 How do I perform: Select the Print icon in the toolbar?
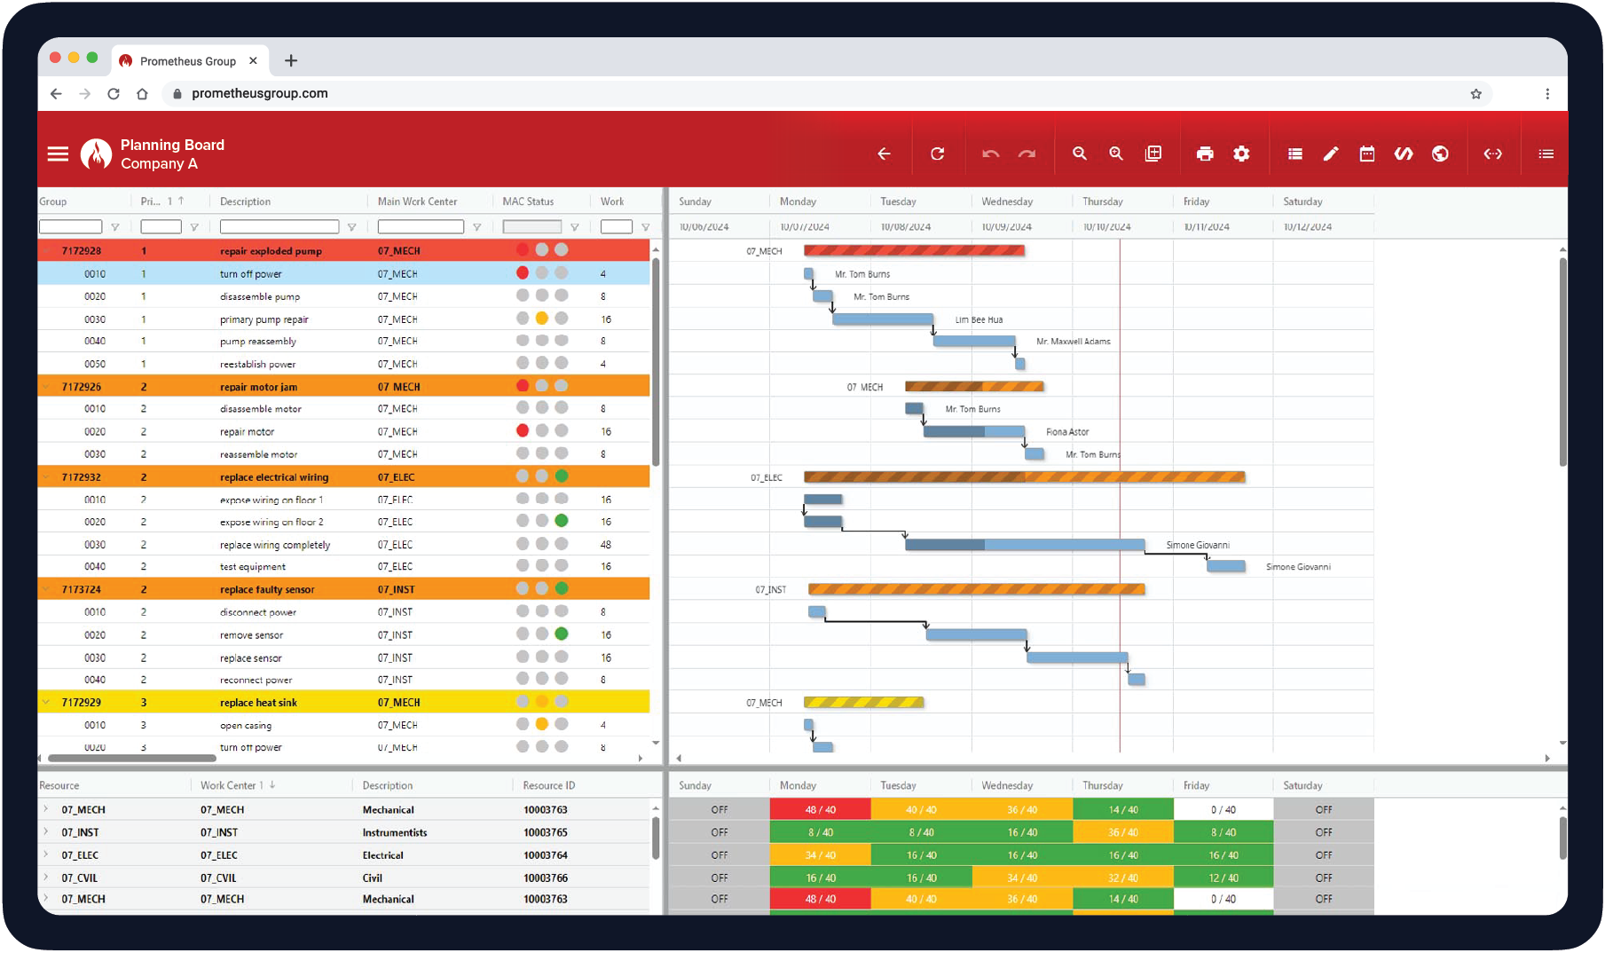(x=1205, y=153)
